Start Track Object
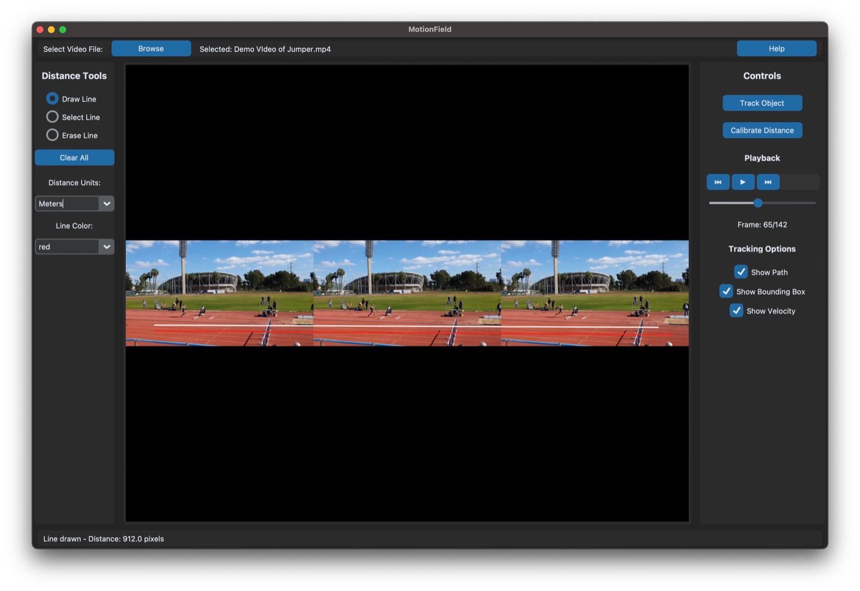 (x=762, y=103)
